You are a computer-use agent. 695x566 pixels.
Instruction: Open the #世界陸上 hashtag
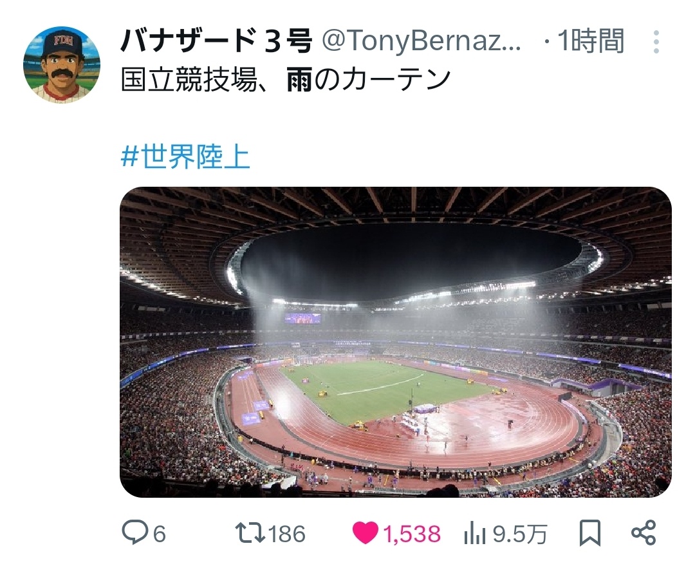click(185, 157)
